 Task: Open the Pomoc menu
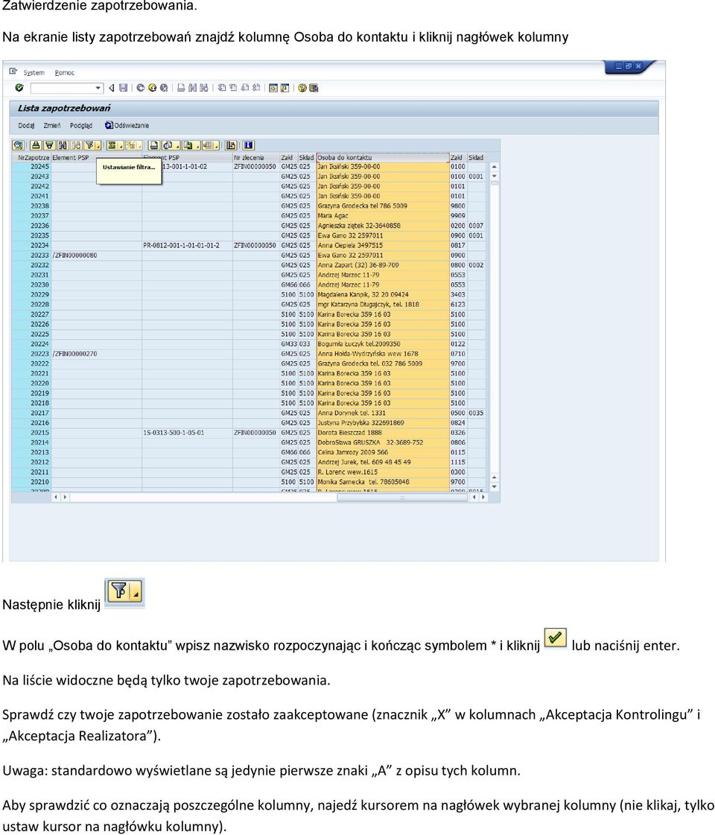[64, 72]
